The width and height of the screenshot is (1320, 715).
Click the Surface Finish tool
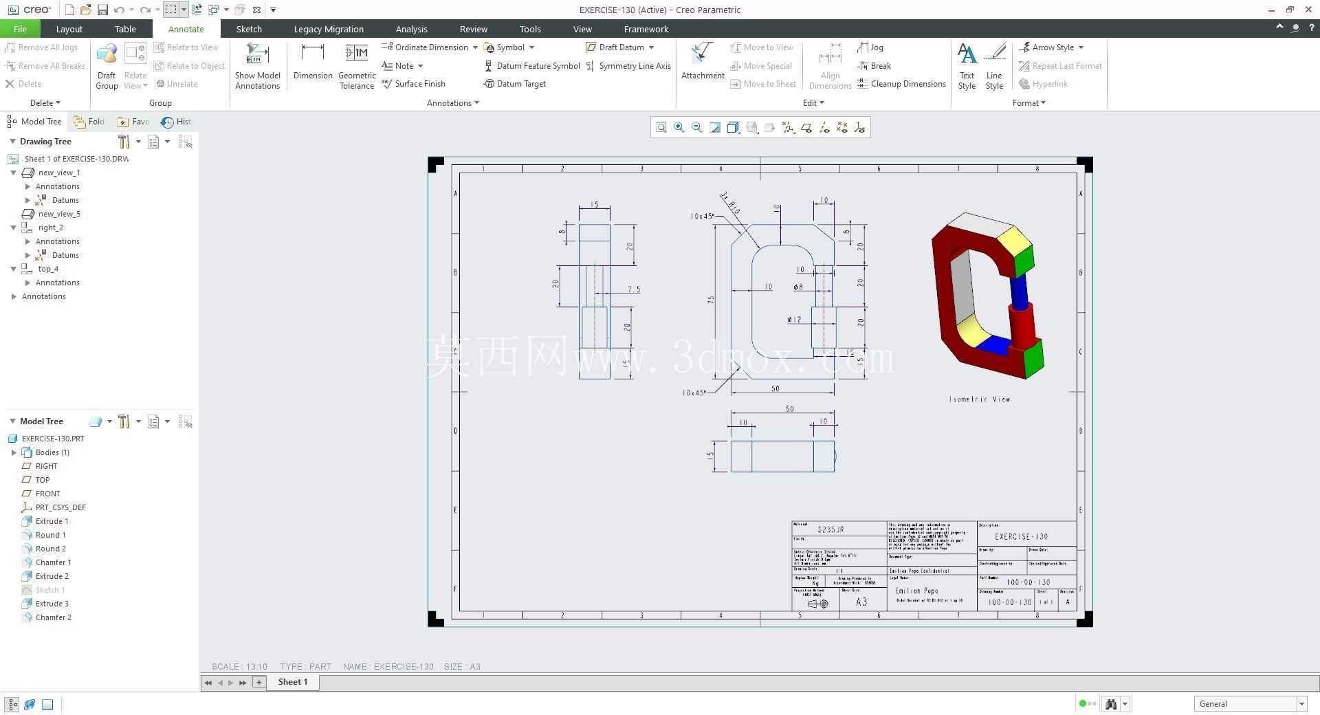pos(414,84)
